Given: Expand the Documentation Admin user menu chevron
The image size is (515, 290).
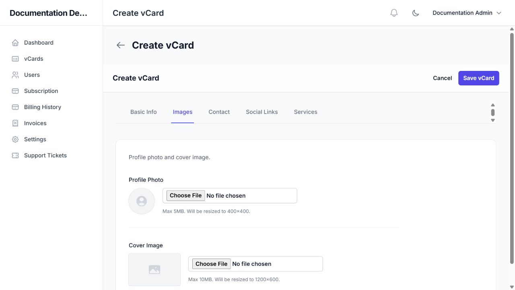Looking at the screenshot, I should pos(499,13).
